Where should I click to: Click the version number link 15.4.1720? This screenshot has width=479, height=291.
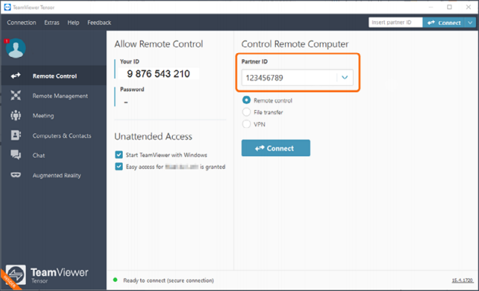462,280
